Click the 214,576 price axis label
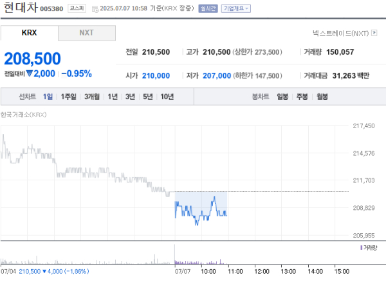Viewport: 386px width, 284px height. point(363,153)
